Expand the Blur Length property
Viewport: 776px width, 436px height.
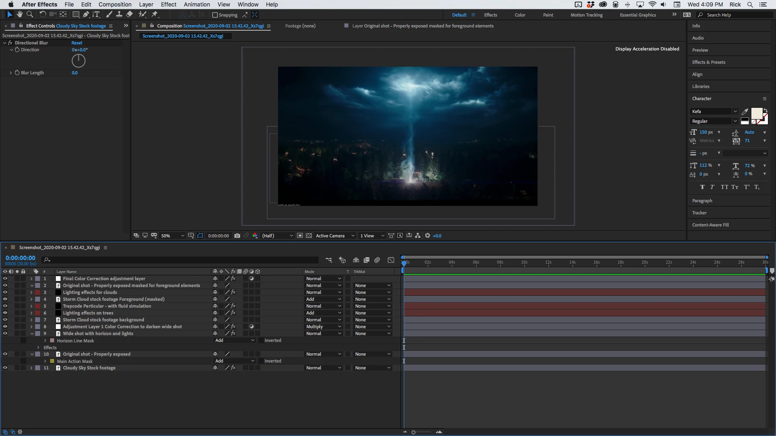[11, 73]
